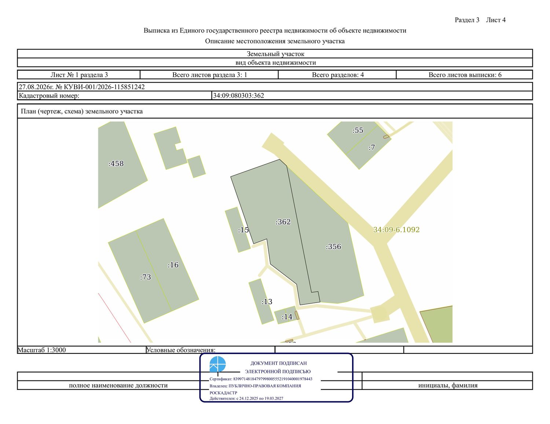550x424 pixels.
Task: Click the "полное наименование должности" caption
Action: click(118, 385)
